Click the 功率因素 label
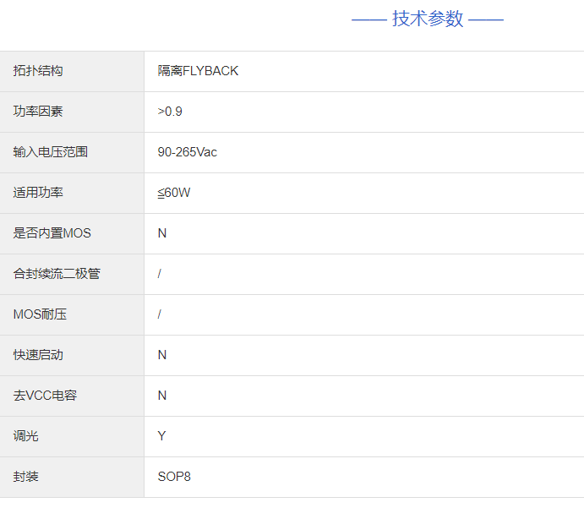The height and width of the screenshot is (508, 584). 38,112
